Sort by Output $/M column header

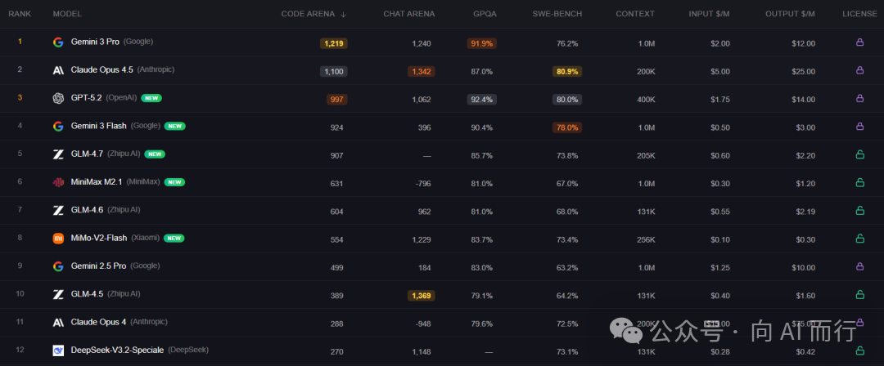790,14
